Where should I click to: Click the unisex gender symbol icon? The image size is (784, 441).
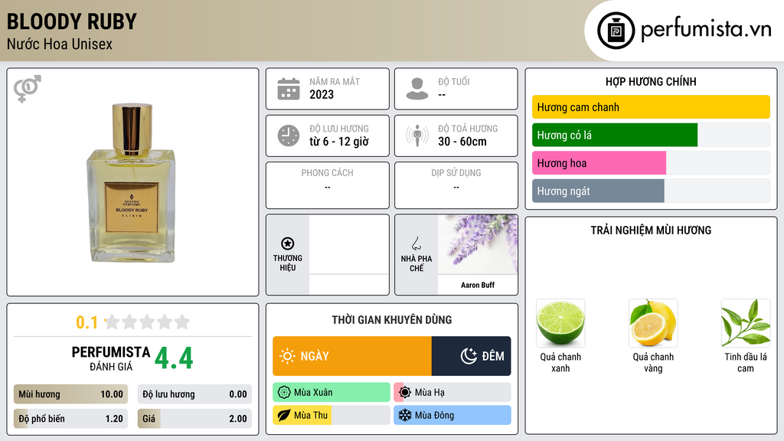click(x=28, y=89)
